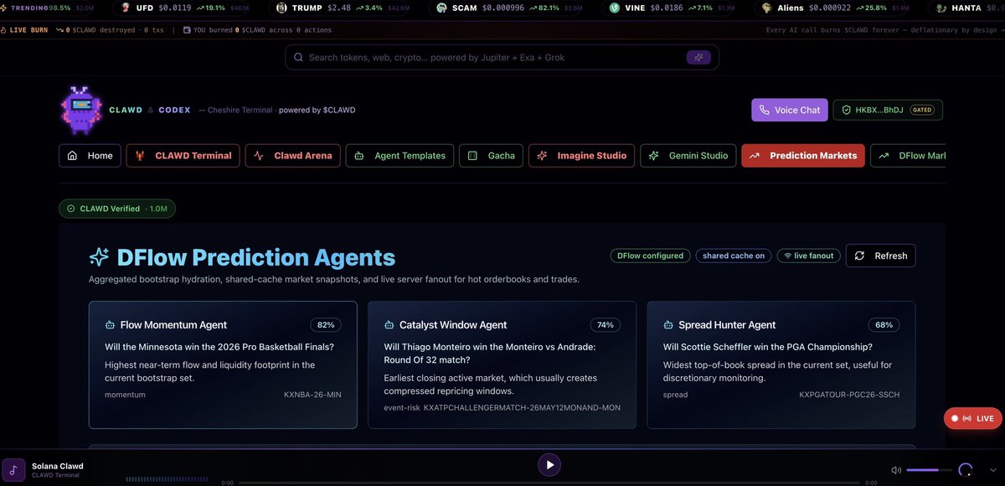Adjust the purple volume slider
The image size is (1005, 486).
929,470
